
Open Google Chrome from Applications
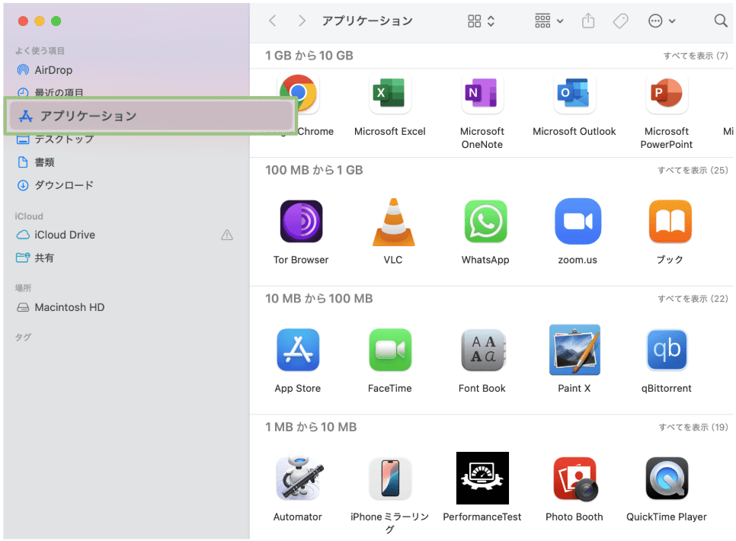(298, 93)
